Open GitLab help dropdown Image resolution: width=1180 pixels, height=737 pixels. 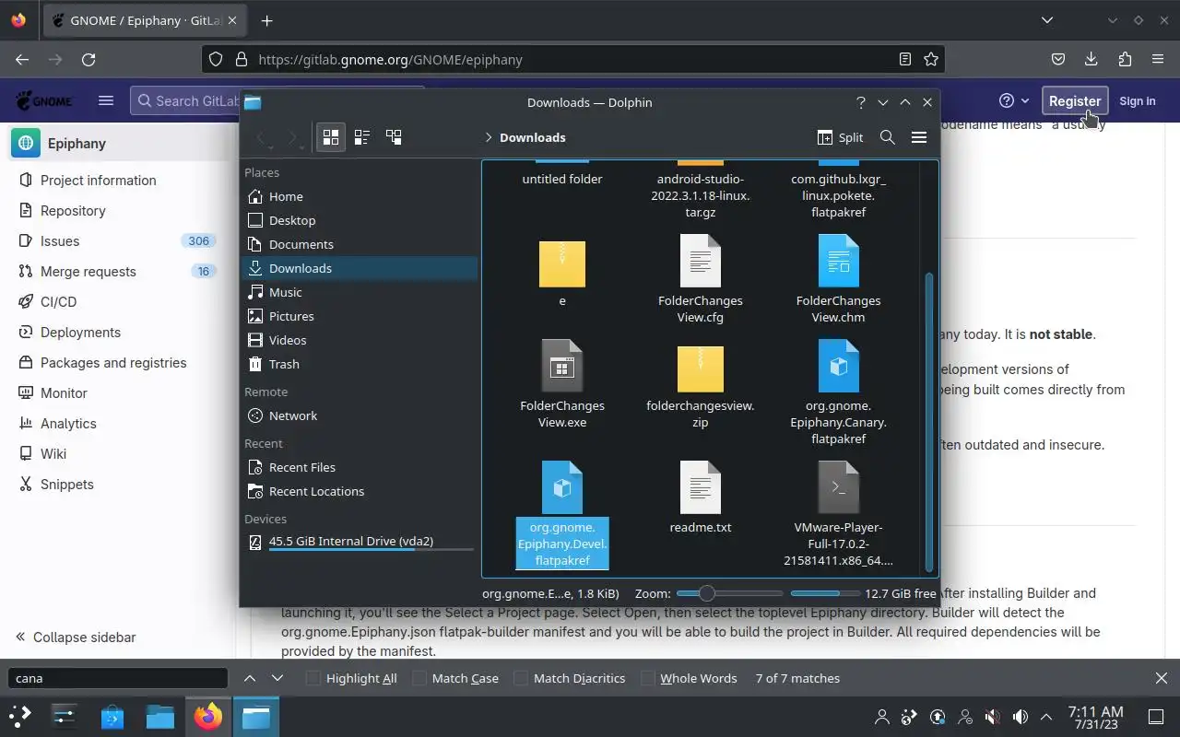coord(1014,100)
